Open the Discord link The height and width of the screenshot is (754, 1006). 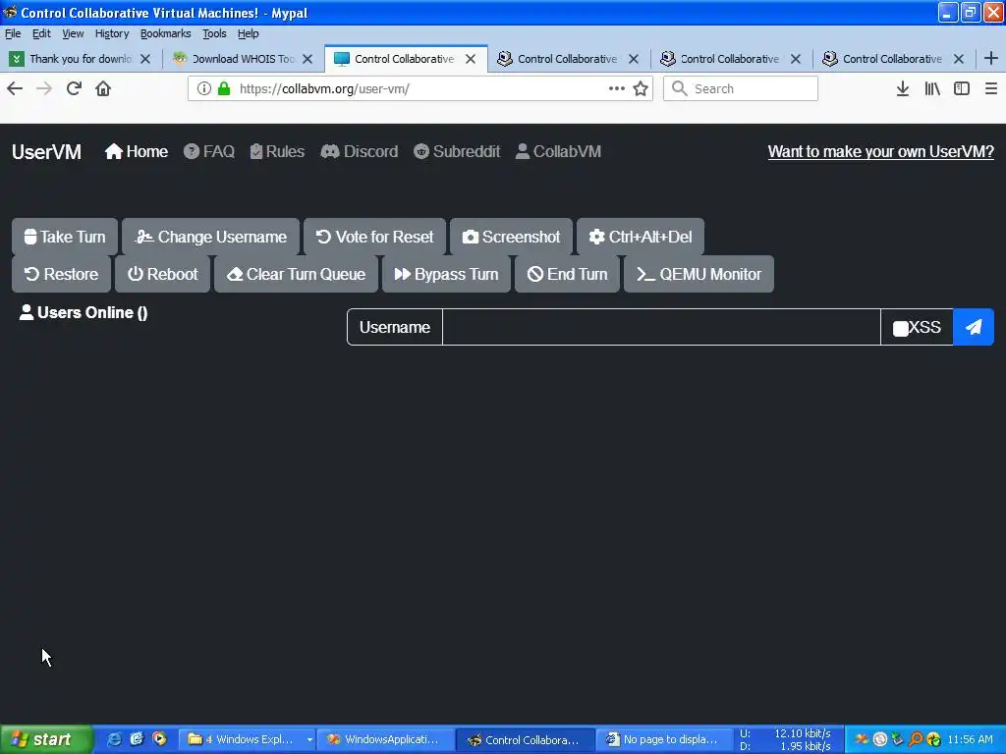click(x=360, y=151)
